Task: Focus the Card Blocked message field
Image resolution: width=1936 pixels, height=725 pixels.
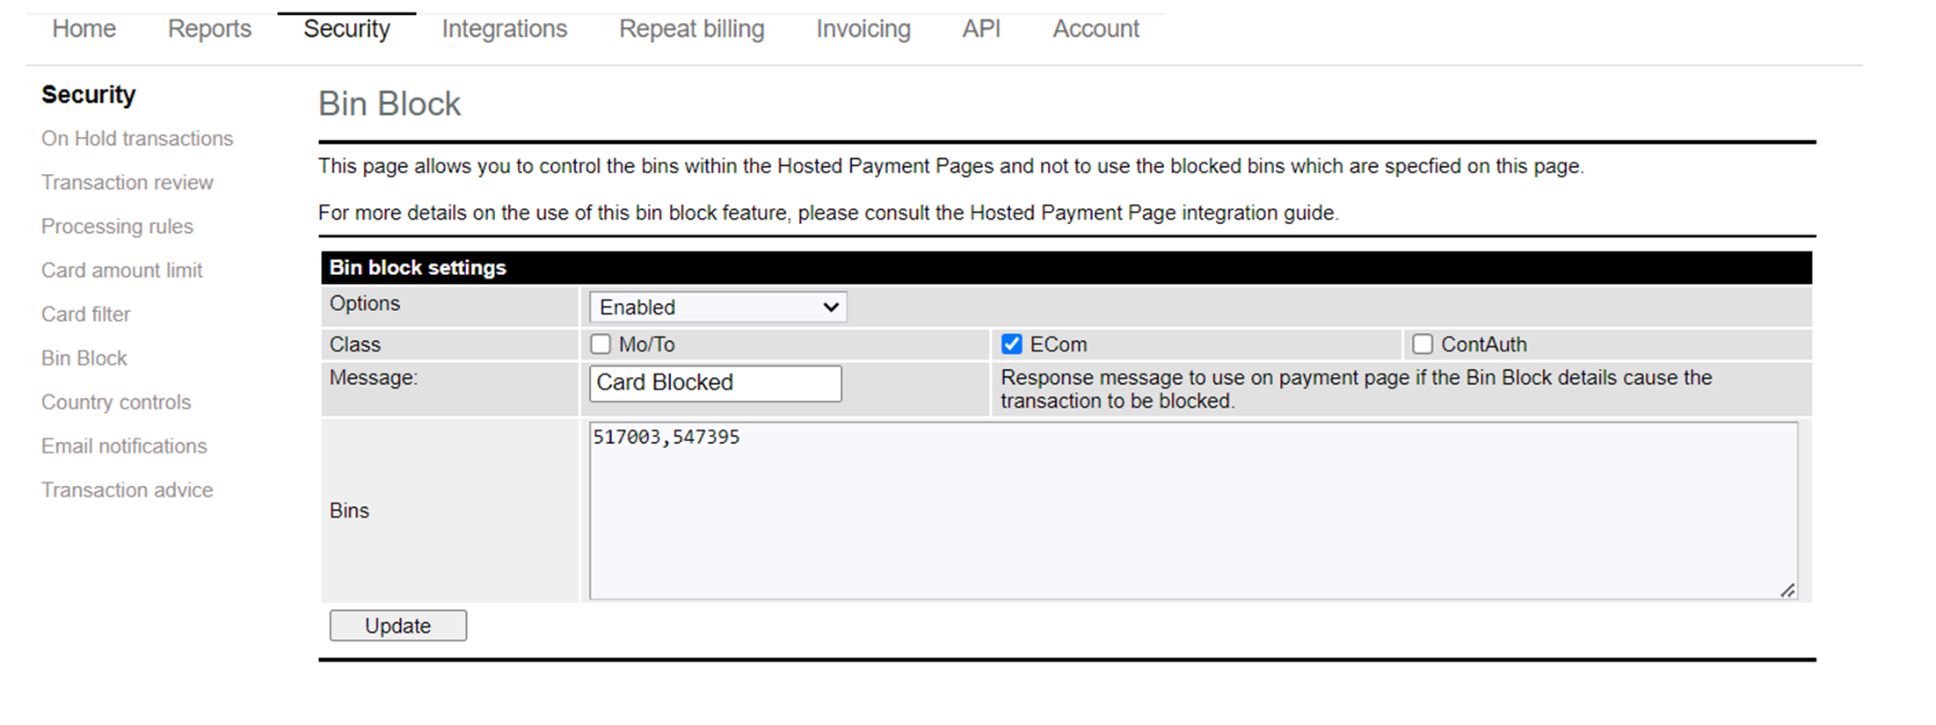Action: click(715, 383)
